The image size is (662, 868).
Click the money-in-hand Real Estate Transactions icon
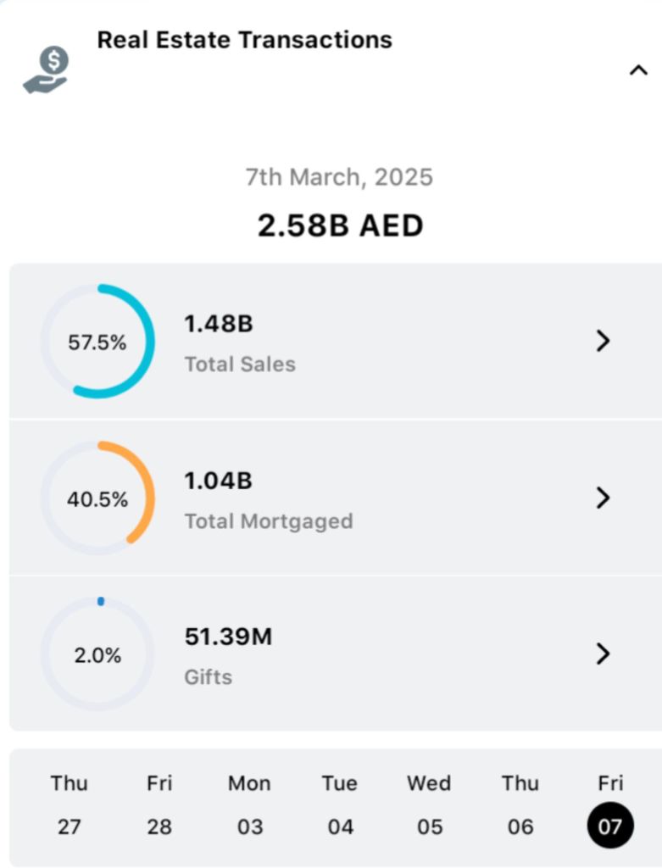coord(46,70)
